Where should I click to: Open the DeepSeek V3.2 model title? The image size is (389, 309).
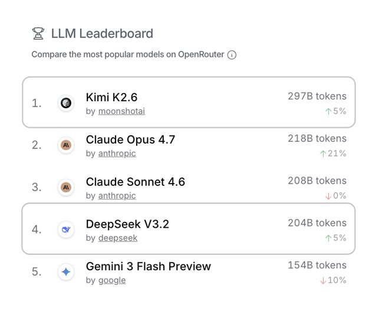127,224
